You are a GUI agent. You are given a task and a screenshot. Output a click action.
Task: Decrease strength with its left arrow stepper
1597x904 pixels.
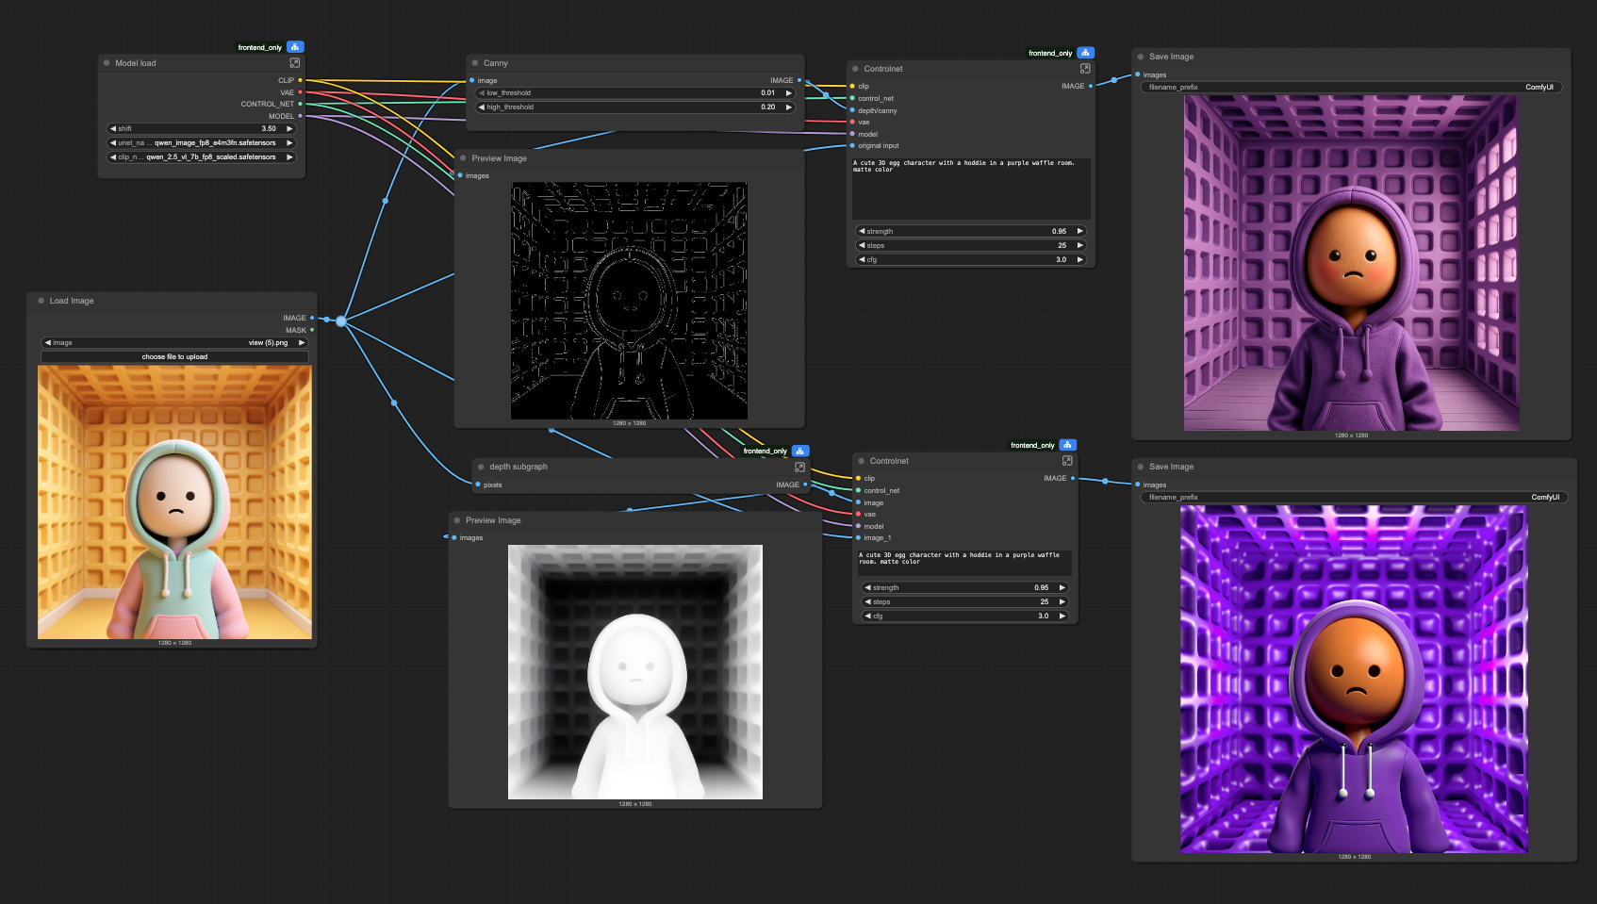tap(863, 230)
